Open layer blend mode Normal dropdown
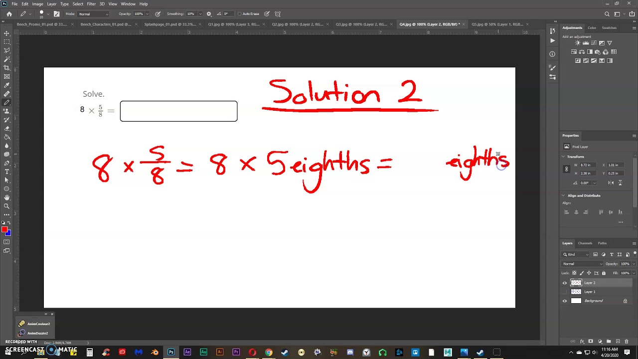The height and width of the screenshot is (359, 638). coord(582,264)
